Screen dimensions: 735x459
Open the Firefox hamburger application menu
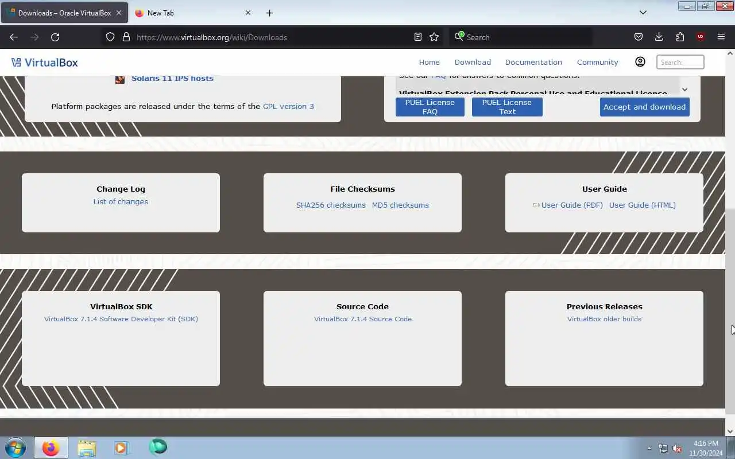pyautogui.click(x=721, y=37)
